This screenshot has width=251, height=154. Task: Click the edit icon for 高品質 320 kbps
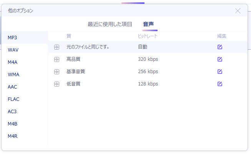point(220,59)
